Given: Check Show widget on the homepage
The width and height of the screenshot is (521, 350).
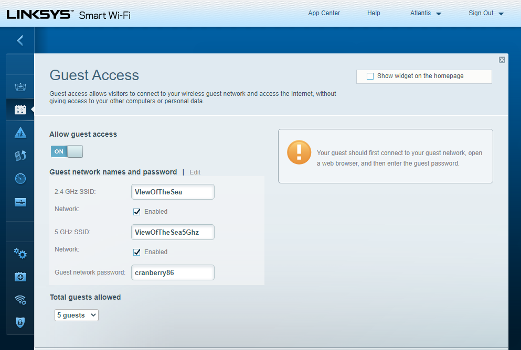Looking at the screenshot, I should tap(370, 76).
